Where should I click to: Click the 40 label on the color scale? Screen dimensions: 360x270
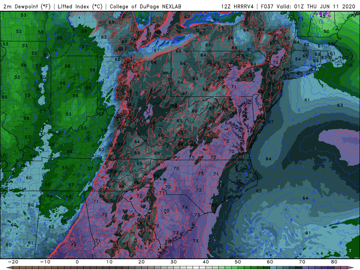click(206, 262)
